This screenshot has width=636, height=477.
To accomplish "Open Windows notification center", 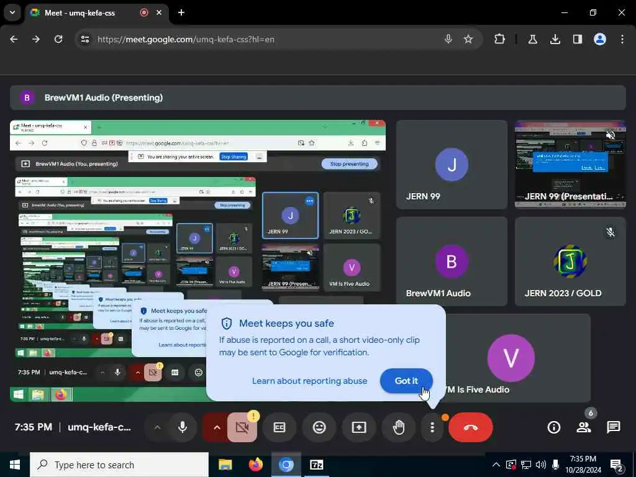I will 617,465.
